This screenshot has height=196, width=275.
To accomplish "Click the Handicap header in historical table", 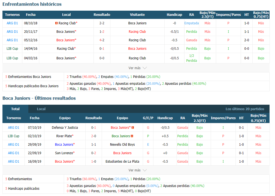I will (174, 14).
